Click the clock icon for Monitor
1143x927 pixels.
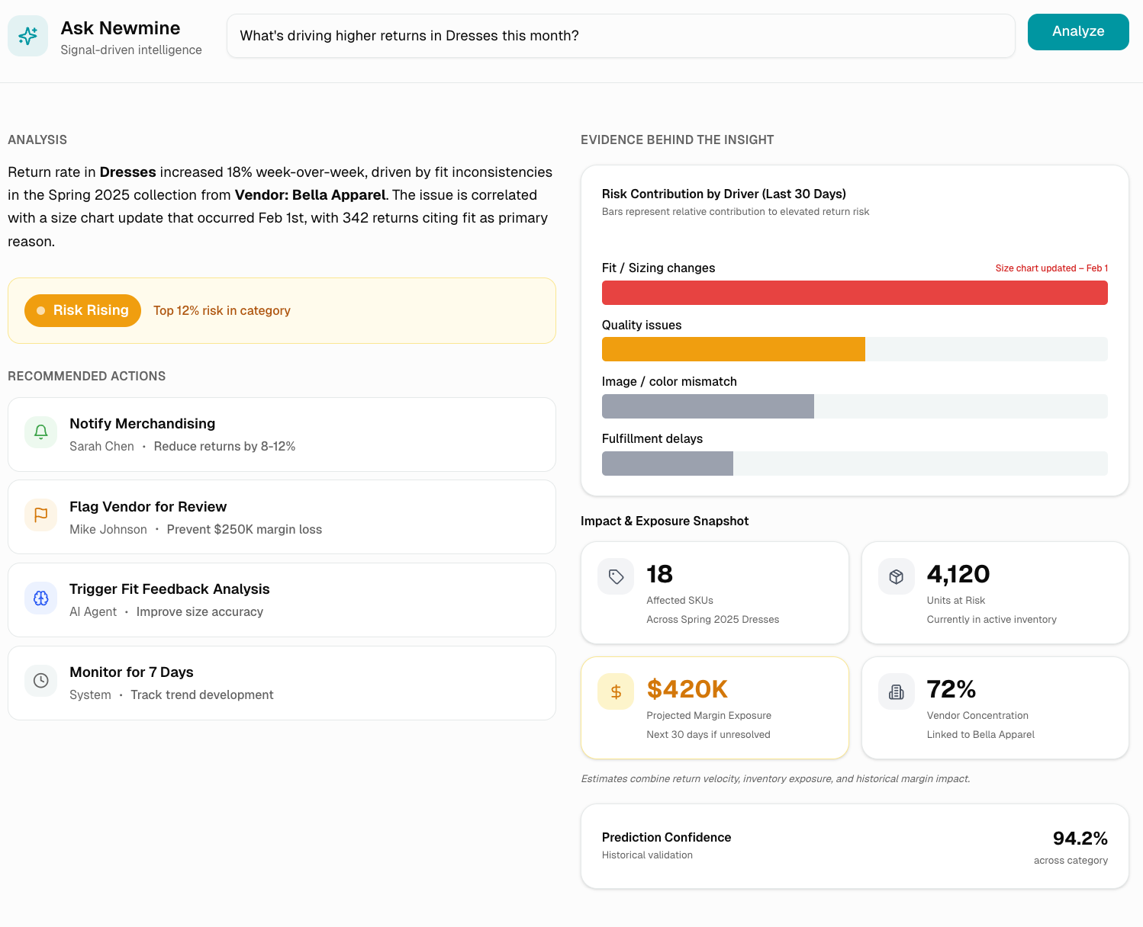click(x=41, y=681)
